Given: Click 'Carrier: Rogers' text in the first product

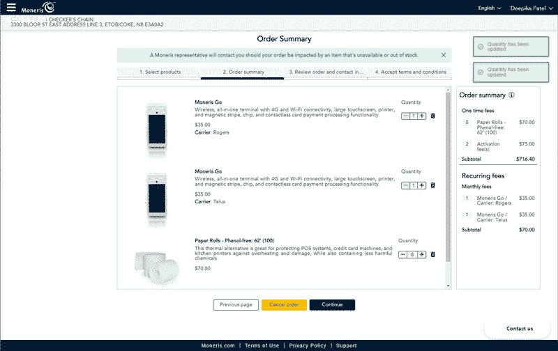Looking at the screenshot, I should 212,132.
